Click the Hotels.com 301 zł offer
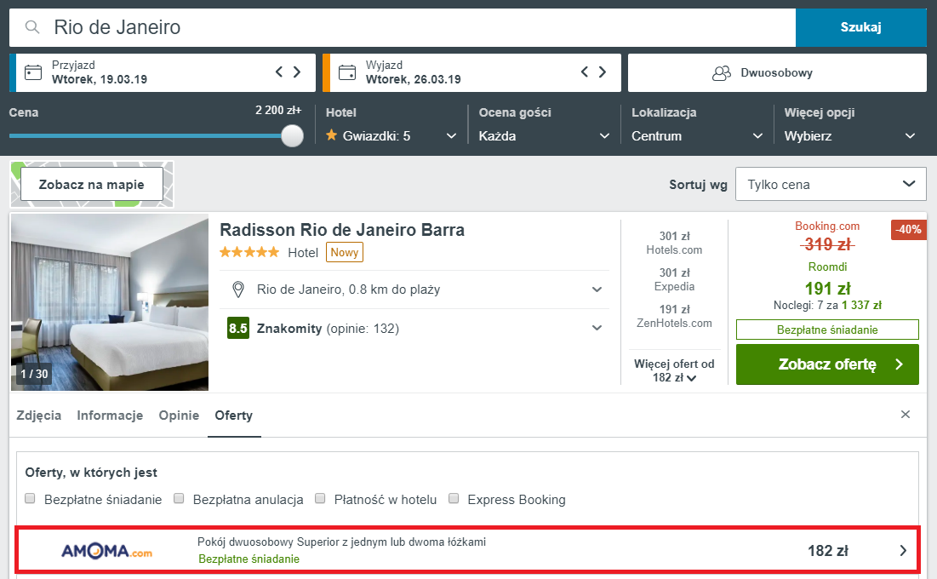The width and height of the screenshot is (937, 579). [x=674, y=243]
